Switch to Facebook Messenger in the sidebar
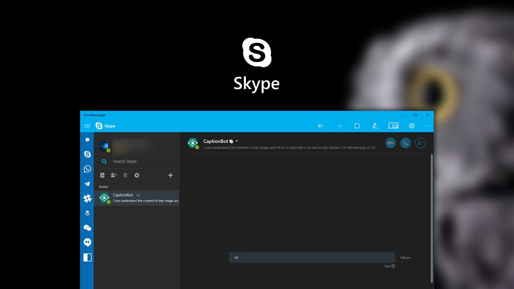Image resolution: width=514 pixels, height=289 pixels. point(87,140)
